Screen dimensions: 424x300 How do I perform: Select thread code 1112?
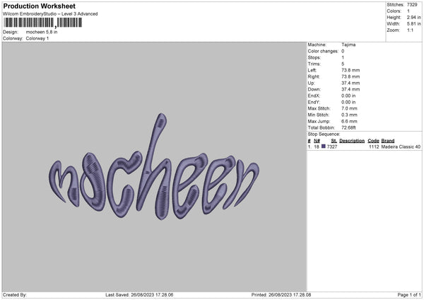[374, 146]
